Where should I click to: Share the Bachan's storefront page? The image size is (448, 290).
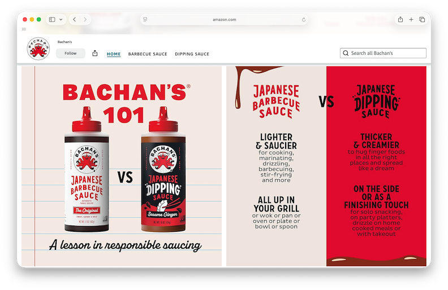click(95, 53)
